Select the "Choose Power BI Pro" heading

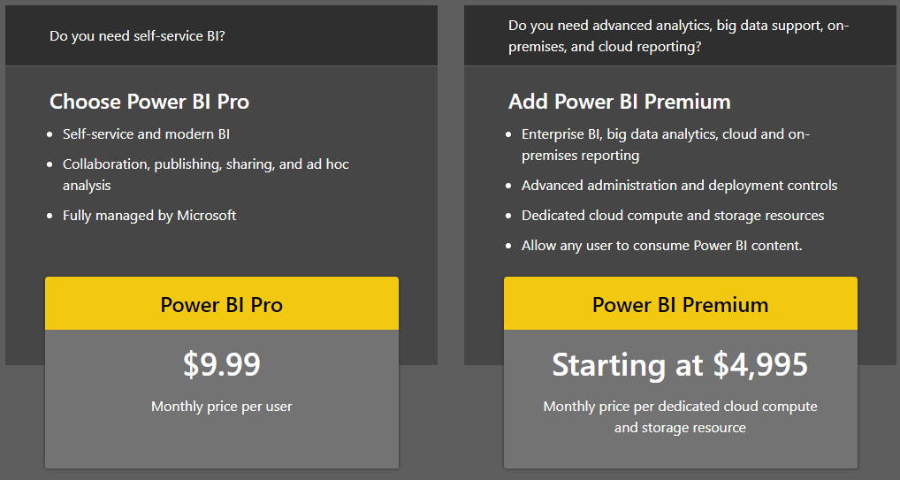[x=149, y=102]
